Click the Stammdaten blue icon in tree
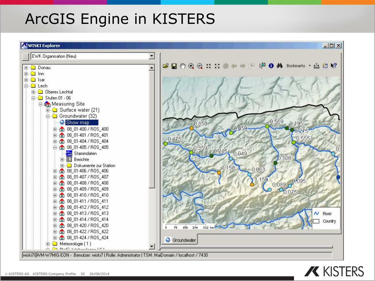 coord(69,154)
